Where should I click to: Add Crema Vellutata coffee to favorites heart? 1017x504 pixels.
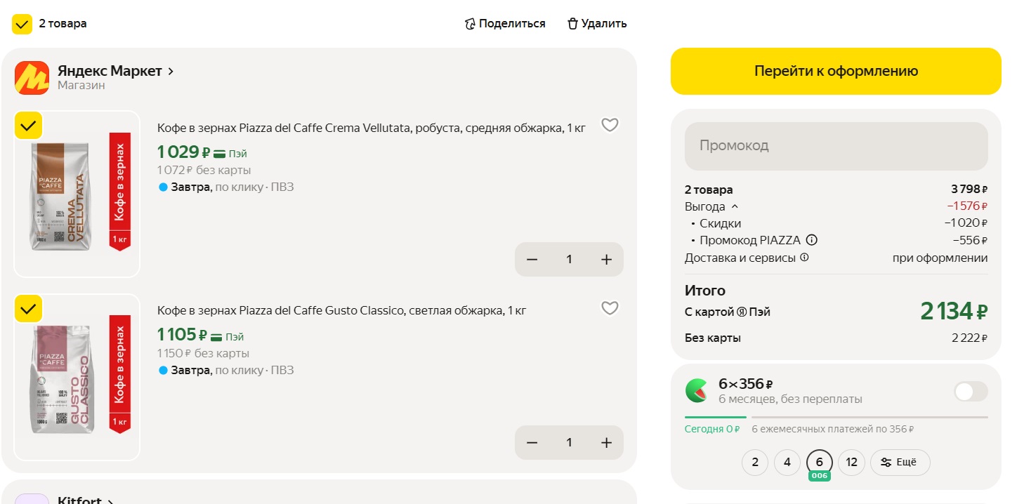(x=610, y=125)
